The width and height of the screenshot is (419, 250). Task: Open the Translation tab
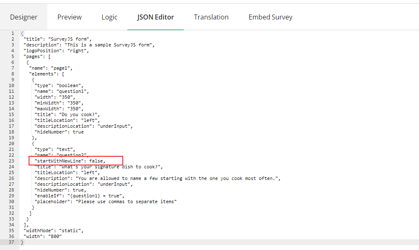click(x=211, y=17)
